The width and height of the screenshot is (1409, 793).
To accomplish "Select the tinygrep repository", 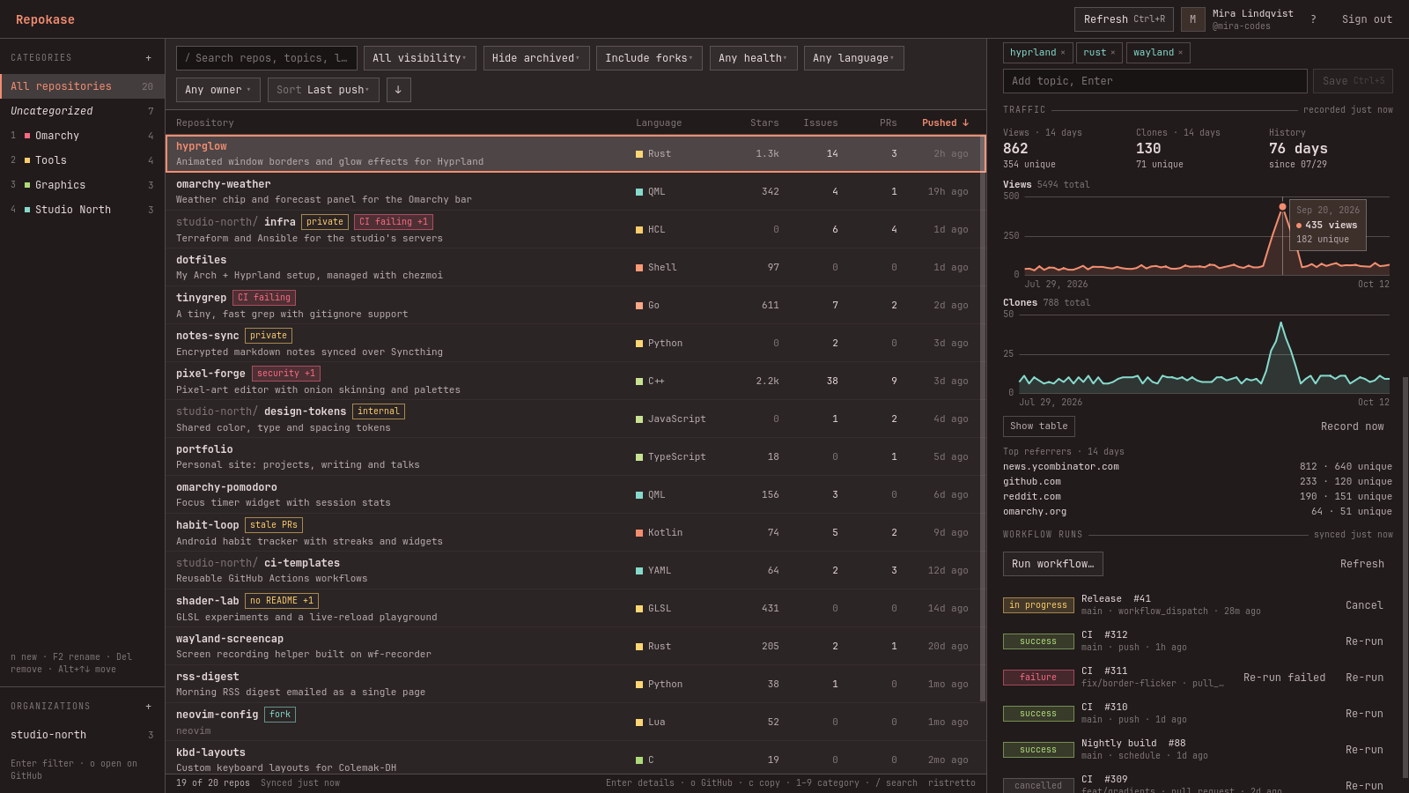I will pos(576,306).
